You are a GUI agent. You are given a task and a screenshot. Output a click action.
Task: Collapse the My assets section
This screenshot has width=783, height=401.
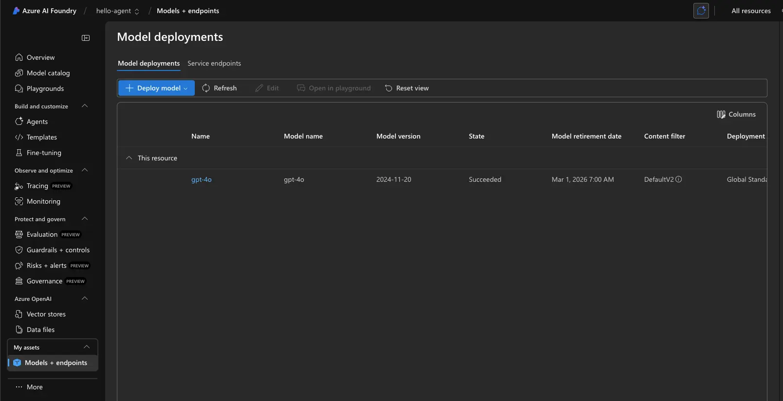click(x=87, y=347)
